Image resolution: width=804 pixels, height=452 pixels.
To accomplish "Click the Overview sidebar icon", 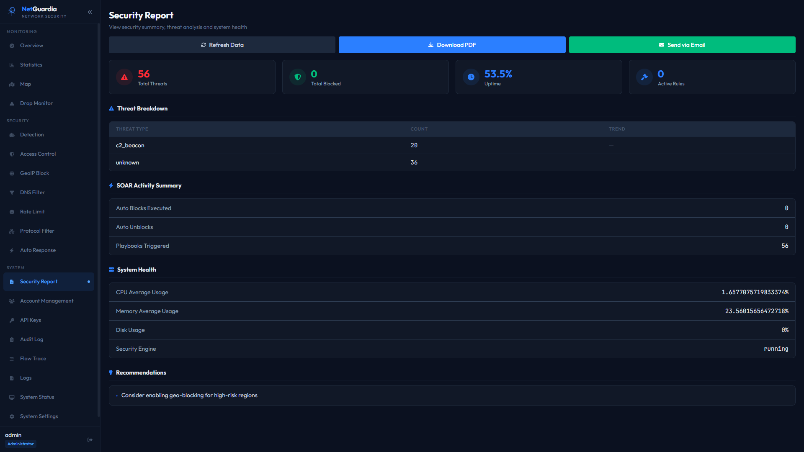I will point(12,46).
